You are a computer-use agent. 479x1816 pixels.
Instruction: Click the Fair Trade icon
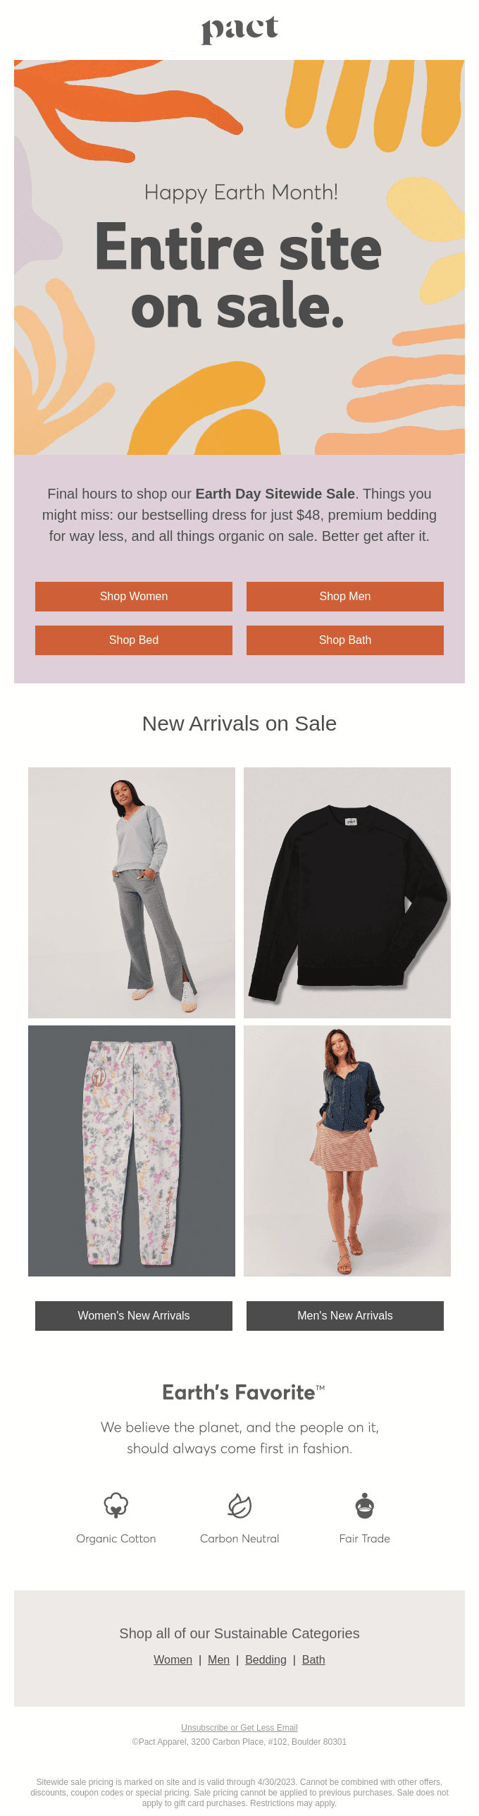(364, 1506)
